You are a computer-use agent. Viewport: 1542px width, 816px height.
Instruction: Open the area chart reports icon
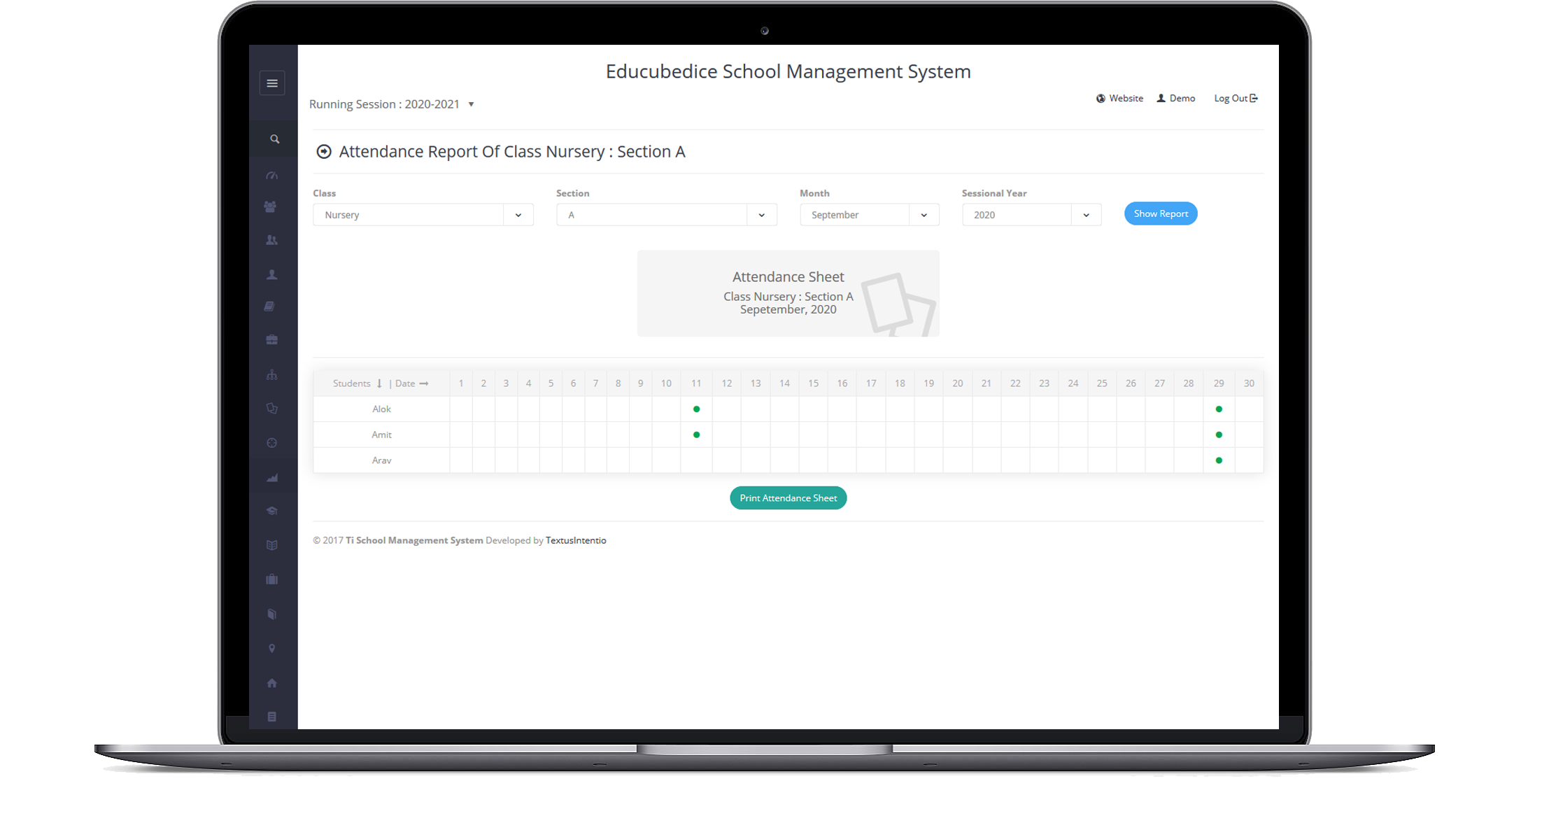click(272, 477)
